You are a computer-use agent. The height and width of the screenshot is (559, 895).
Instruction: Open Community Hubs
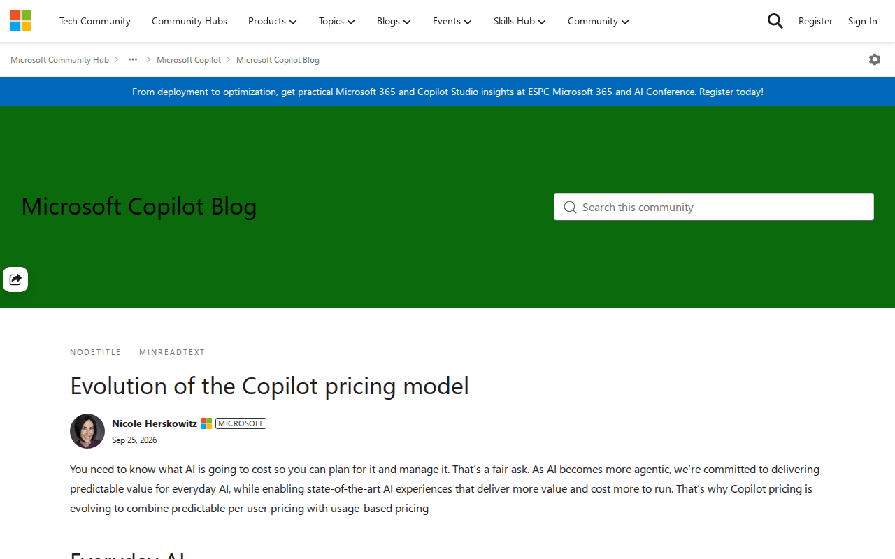coord(189,21)
